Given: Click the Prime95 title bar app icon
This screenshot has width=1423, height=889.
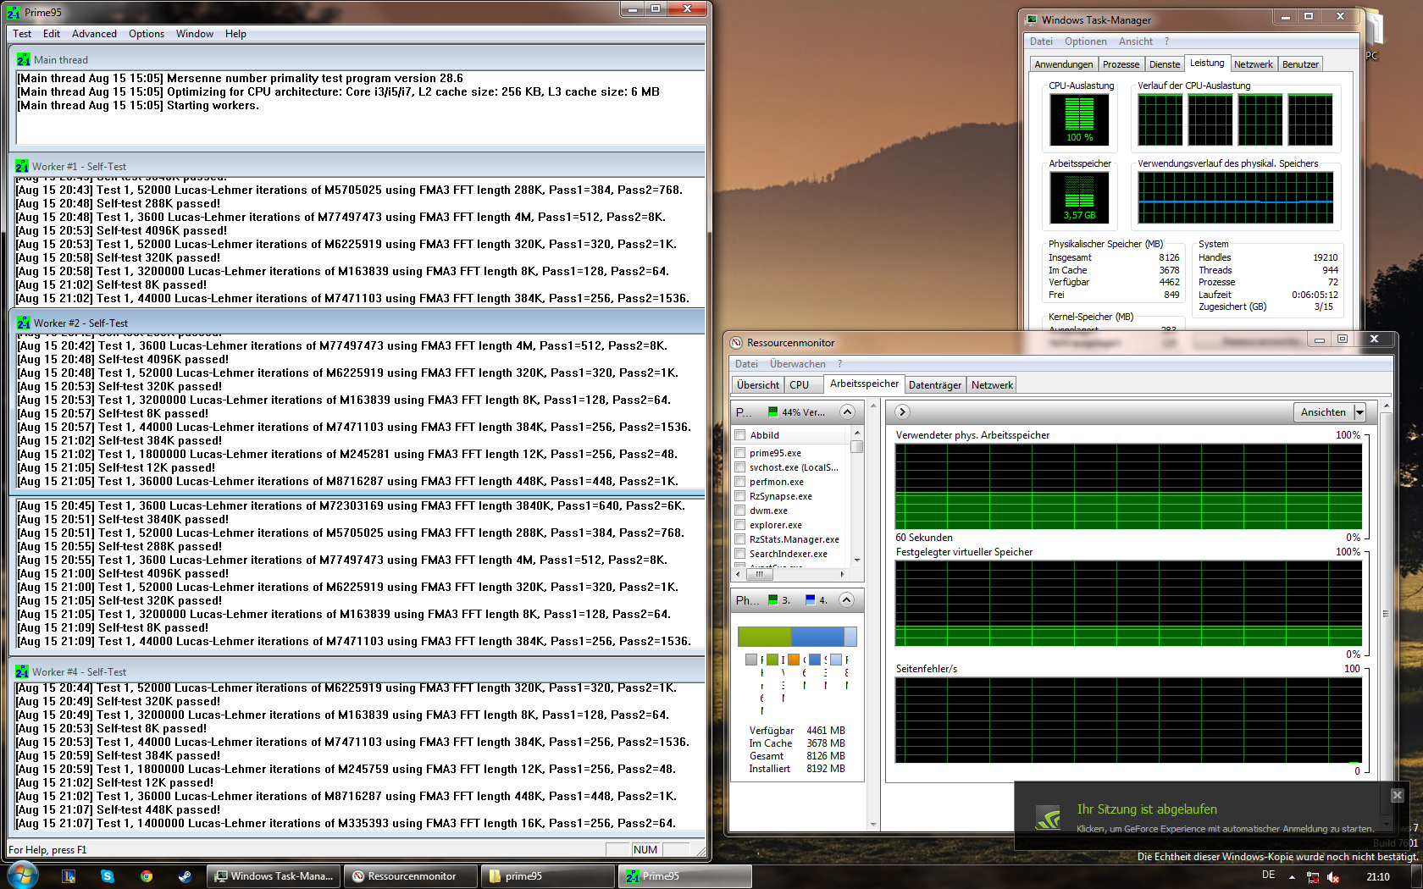Looking at the screenshot, I should (14, 13).
